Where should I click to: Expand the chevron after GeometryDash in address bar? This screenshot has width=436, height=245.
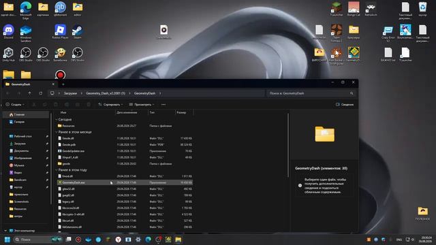coord(160,93)
